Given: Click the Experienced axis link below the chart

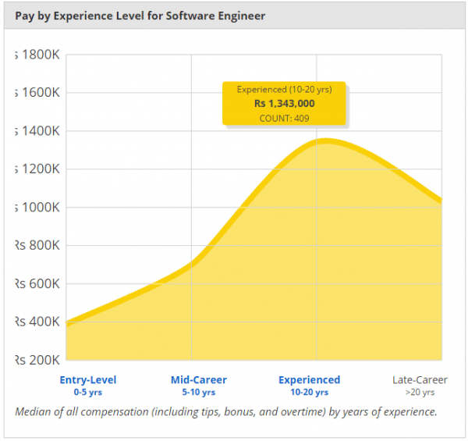Looking at the screenshot, I should click(x=309, y=380).
